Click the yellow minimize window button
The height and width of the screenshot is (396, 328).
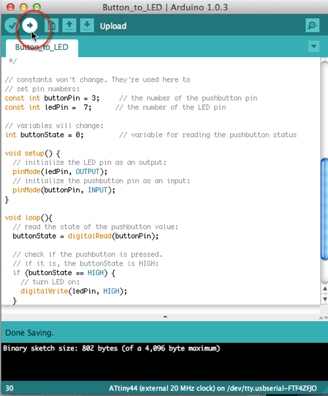tap(23, 7)
